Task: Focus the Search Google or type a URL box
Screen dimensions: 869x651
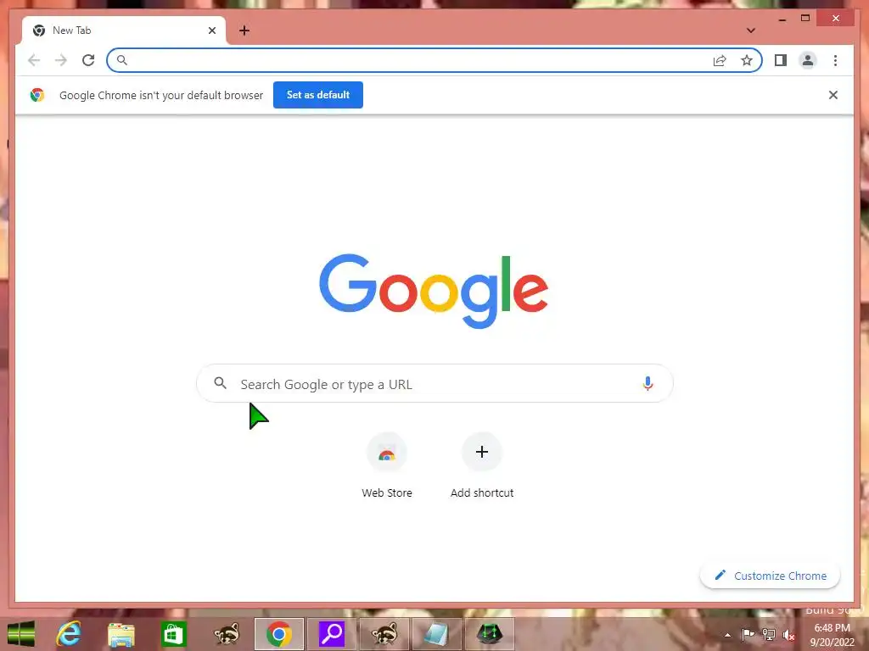Action: (434, 384)
